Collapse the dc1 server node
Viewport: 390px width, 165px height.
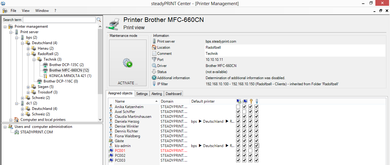click(16, 103)
